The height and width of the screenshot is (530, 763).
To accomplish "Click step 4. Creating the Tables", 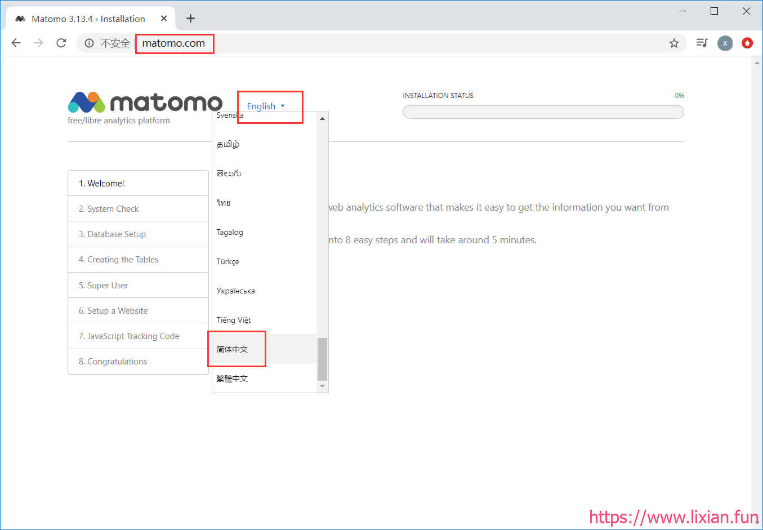I will 138,260.
